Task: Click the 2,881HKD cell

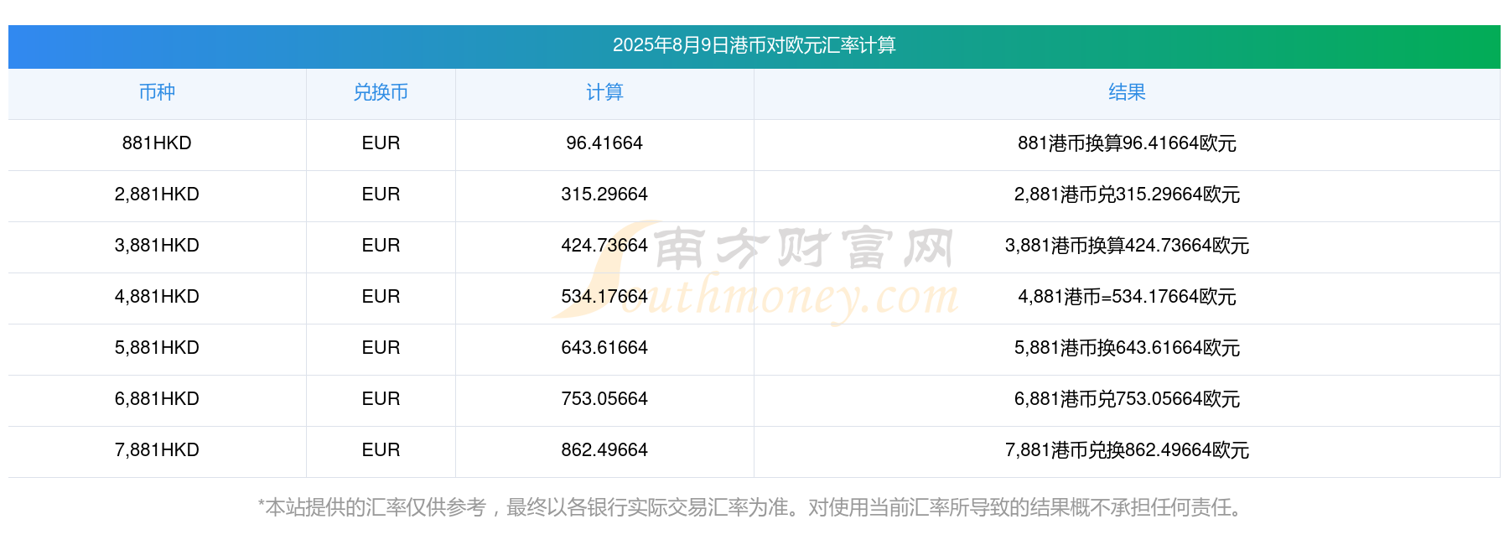Action: tap(157, 195)
